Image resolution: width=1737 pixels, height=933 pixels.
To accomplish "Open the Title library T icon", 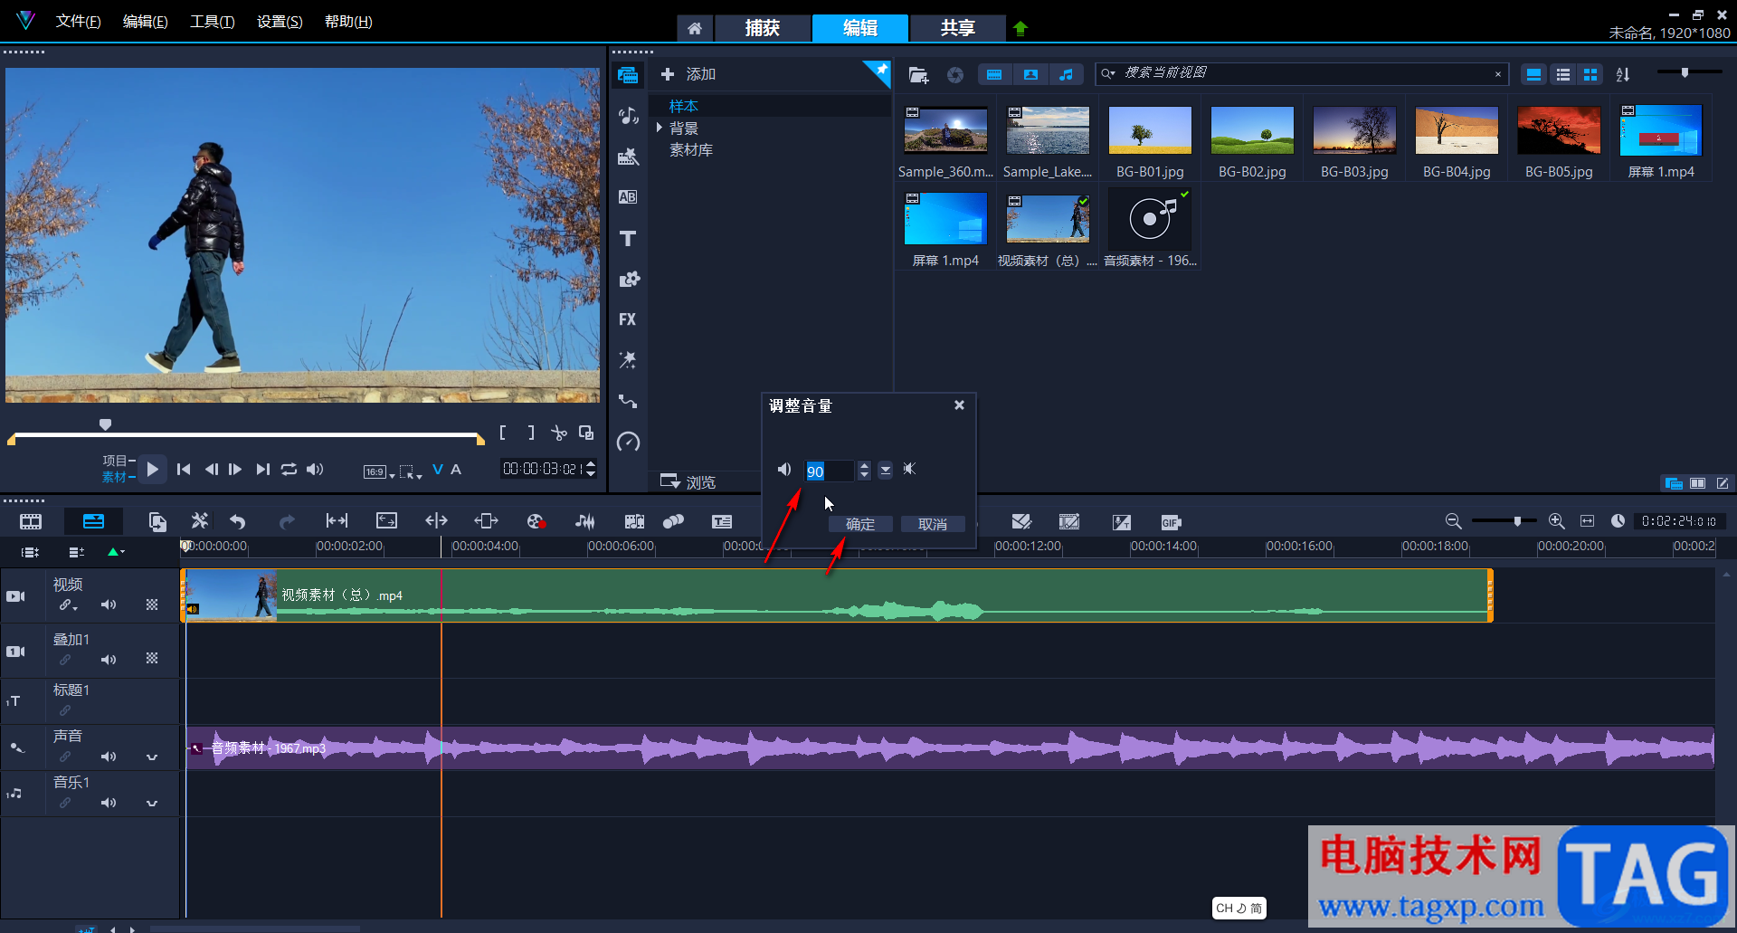I will tap(628, 238).
